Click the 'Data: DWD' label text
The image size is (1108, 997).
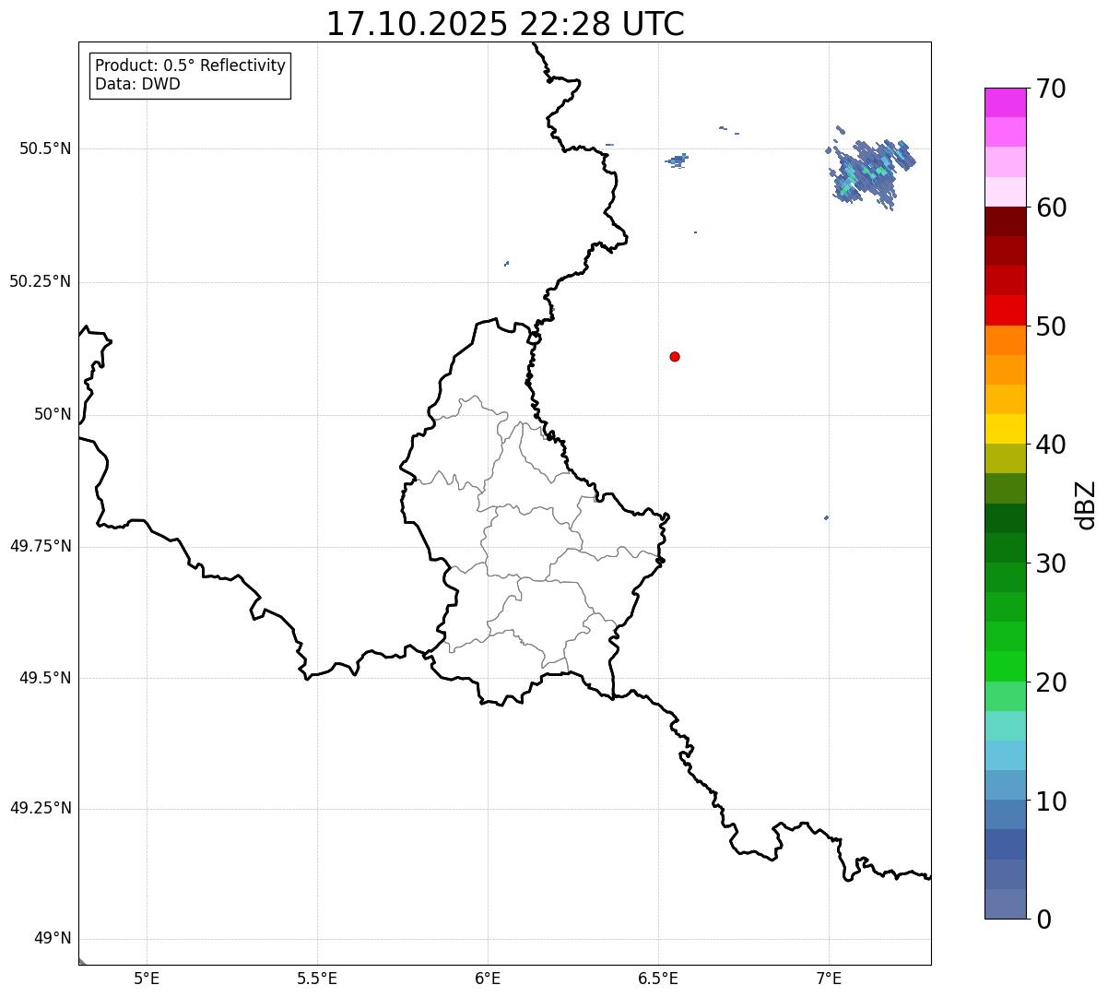pos(137,84)
